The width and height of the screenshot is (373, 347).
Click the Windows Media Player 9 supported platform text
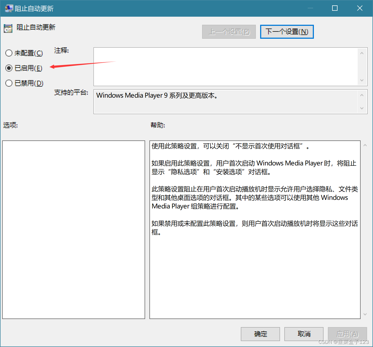[157, 95]
